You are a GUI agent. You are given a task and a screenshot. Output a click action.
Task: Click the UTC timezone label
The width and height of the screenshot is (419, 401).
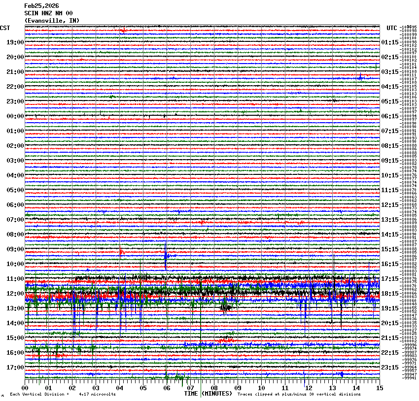point(391,28)
